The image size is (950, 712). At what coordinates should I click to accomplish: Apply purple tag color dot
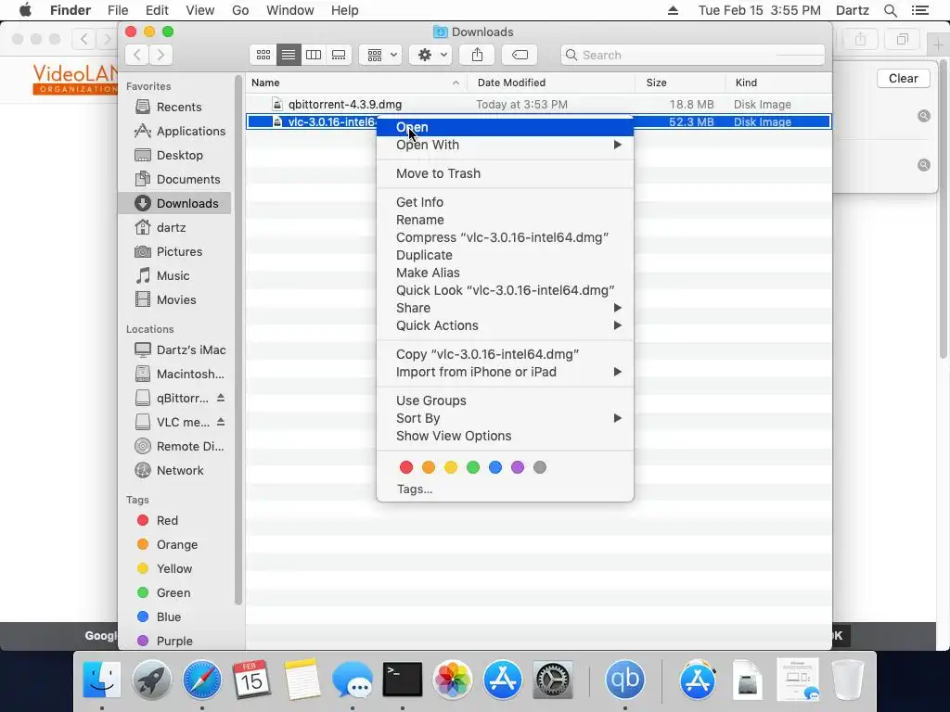coord(518,467)
